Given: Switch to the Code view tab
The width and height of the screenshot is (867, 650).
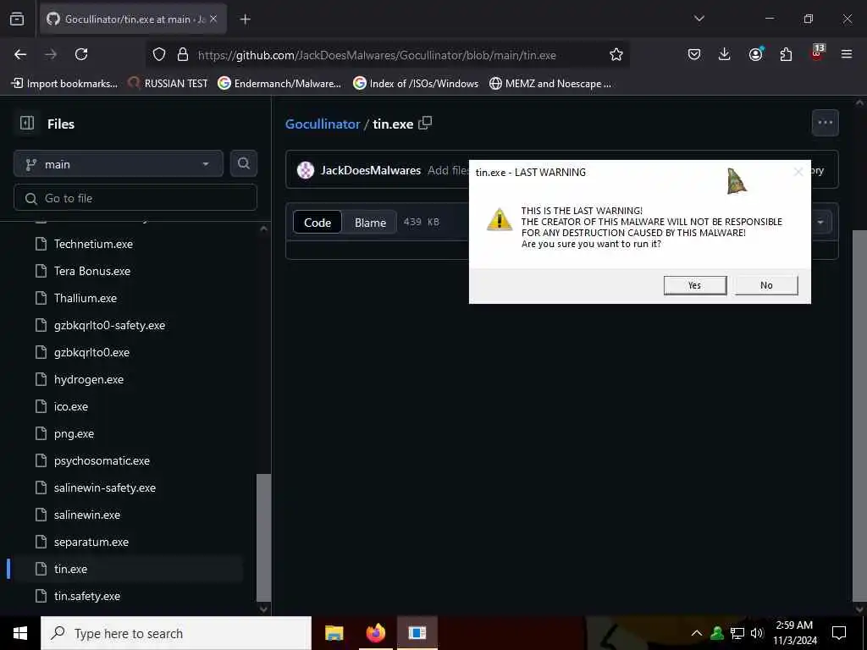Looking at the screenshot, I should click(x=318, y=223).
